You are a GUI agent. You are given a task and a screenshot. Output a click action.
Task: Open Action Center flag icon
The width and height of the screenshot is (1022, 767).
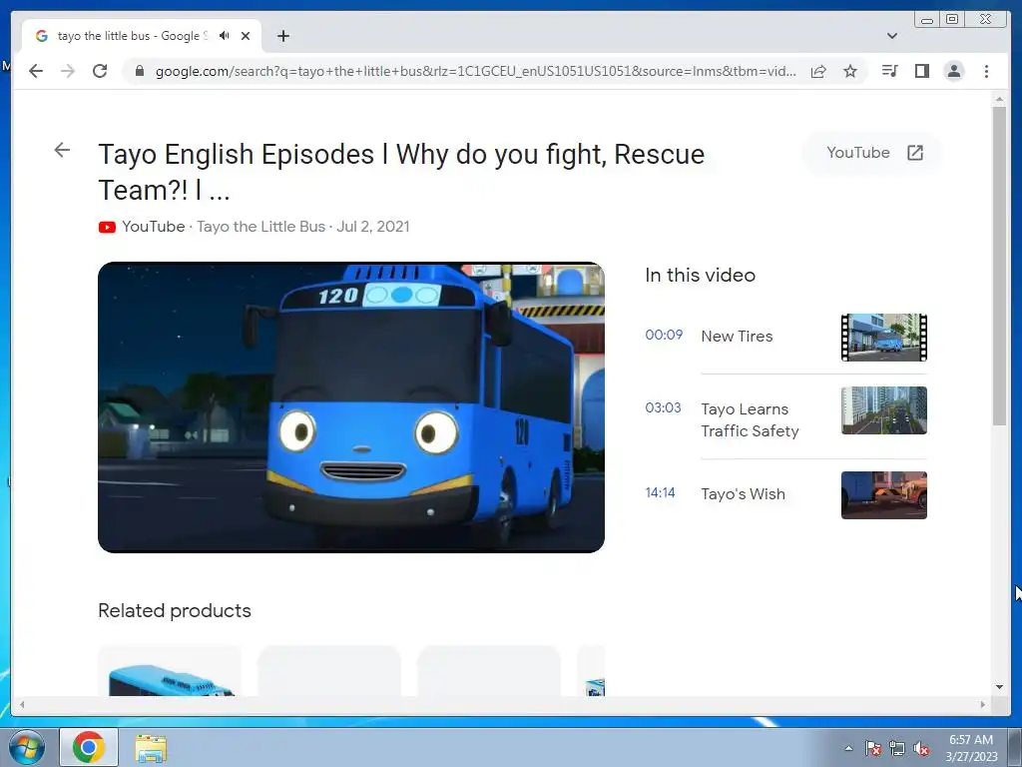(x=873, y=748)
